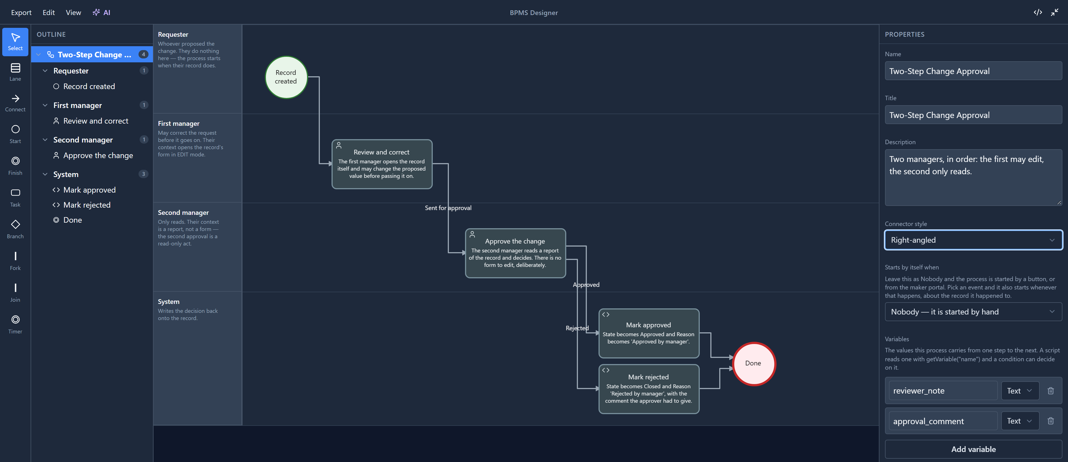This screenshot has width=1068, height=462.
Task: Open the Export menu
Action: pos(21,13)
